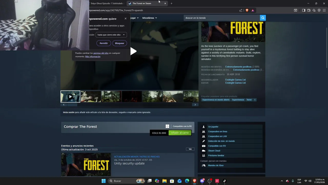Click the Brave VPN shield icon
The image size is (328, 185).
(x=319, y=10)
